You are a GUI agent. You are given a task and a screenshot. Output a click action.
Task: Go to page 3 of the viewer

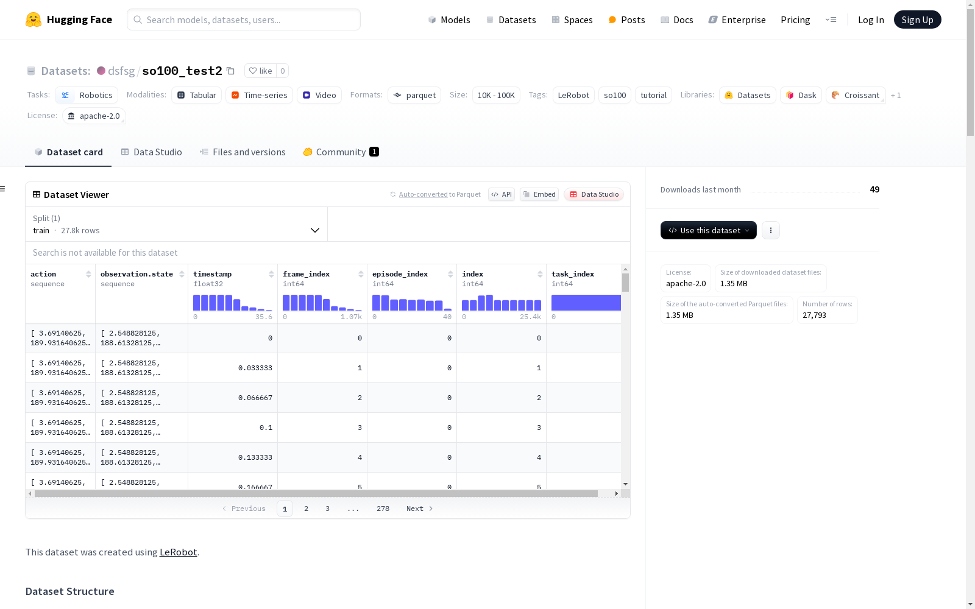pyautogui.click(x=327, y=509)
